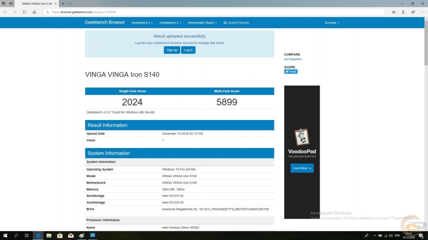This screenshot has height=240, width=428.
Task: Click the Set Baseline link
Action: [x=293, y=59]
